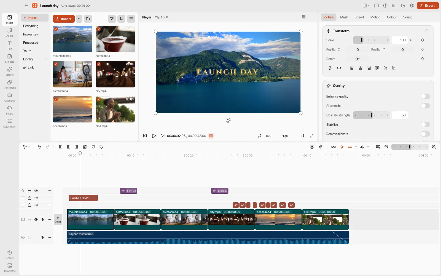
Task: Toggle Enhance quality switch
Action: tap(425, 96)
